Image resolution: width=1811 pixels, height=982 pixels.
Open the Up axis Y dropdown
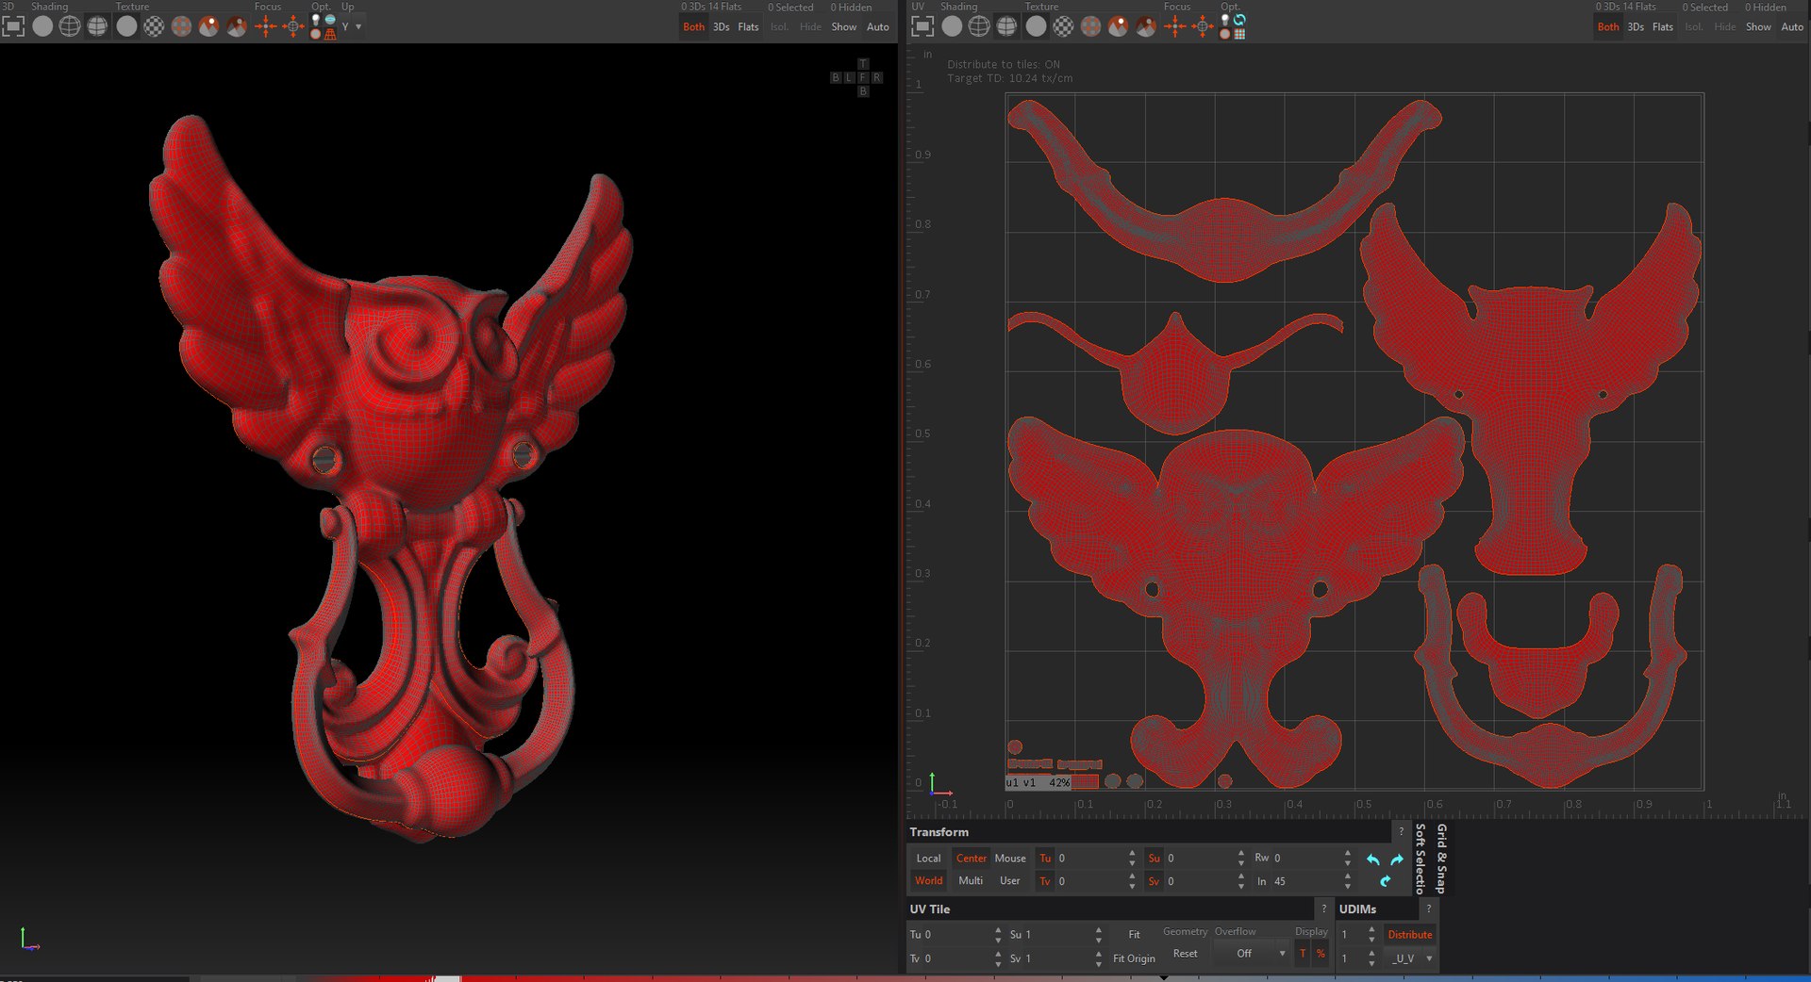point(352,27)
